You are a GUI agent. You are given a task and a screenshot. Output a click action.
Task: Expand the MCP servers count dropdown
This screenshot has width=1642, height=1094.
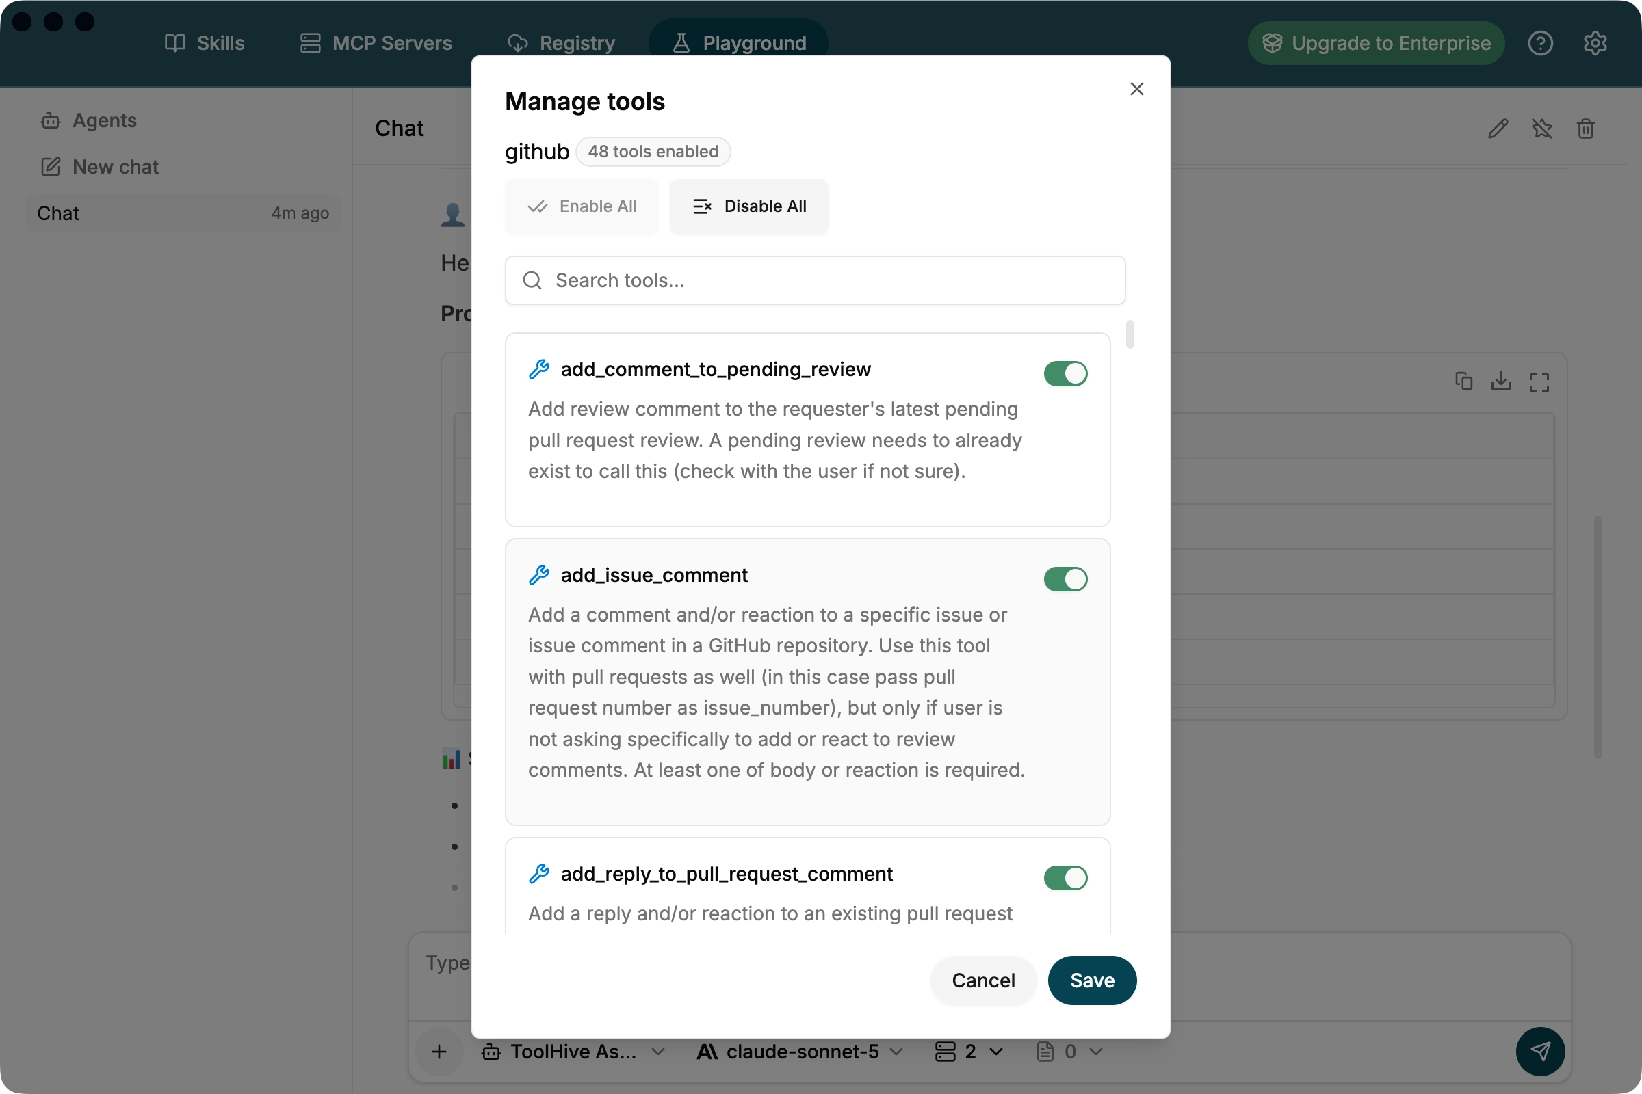[x=969, y=1052]
